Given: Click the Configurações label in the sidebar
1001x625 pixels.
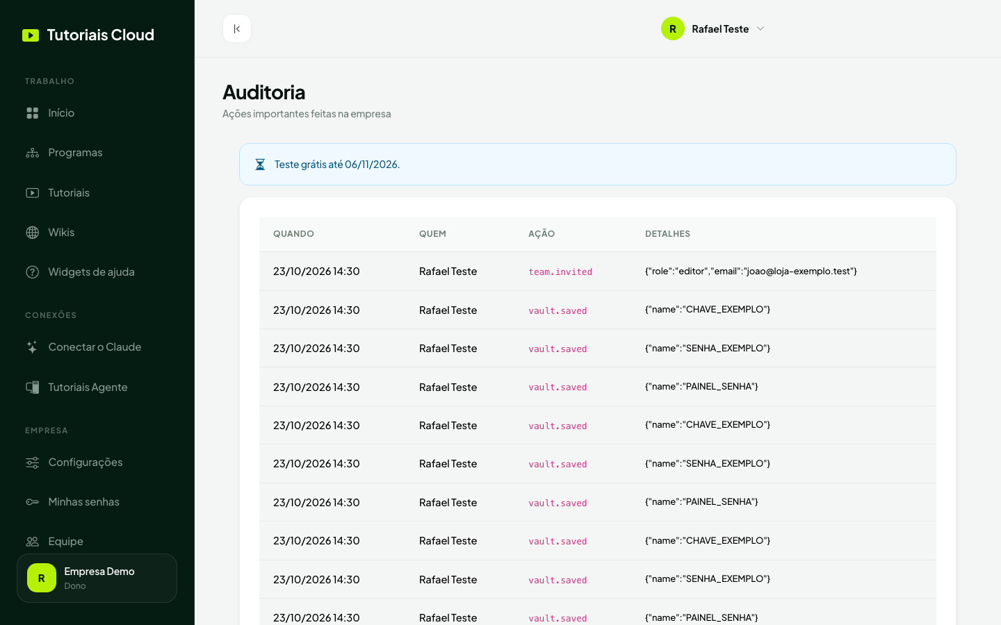Looking at the screenshot, I should [x=86, y=462].
